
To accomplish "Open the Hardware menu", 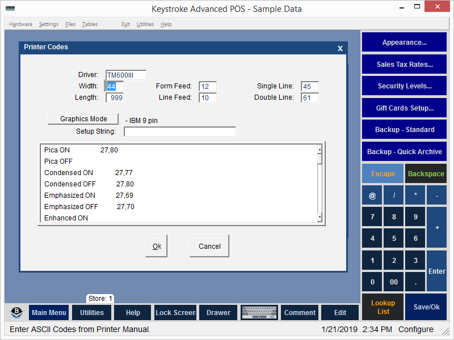I will 21,24.
